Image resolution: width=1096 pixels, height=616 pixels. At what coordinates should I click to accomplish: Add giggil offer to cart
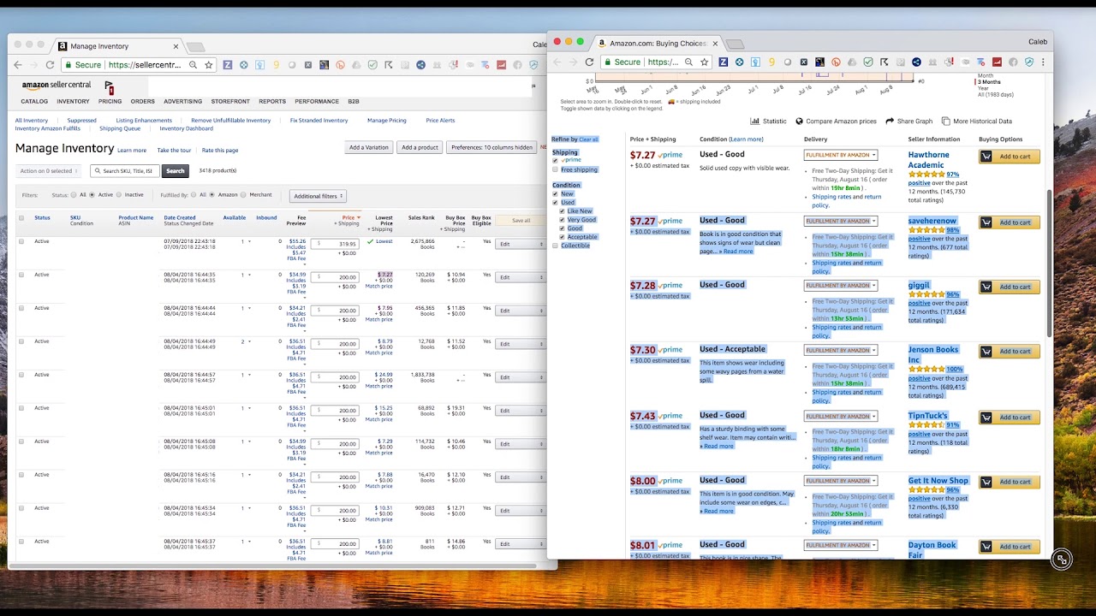pos(1010,287)
